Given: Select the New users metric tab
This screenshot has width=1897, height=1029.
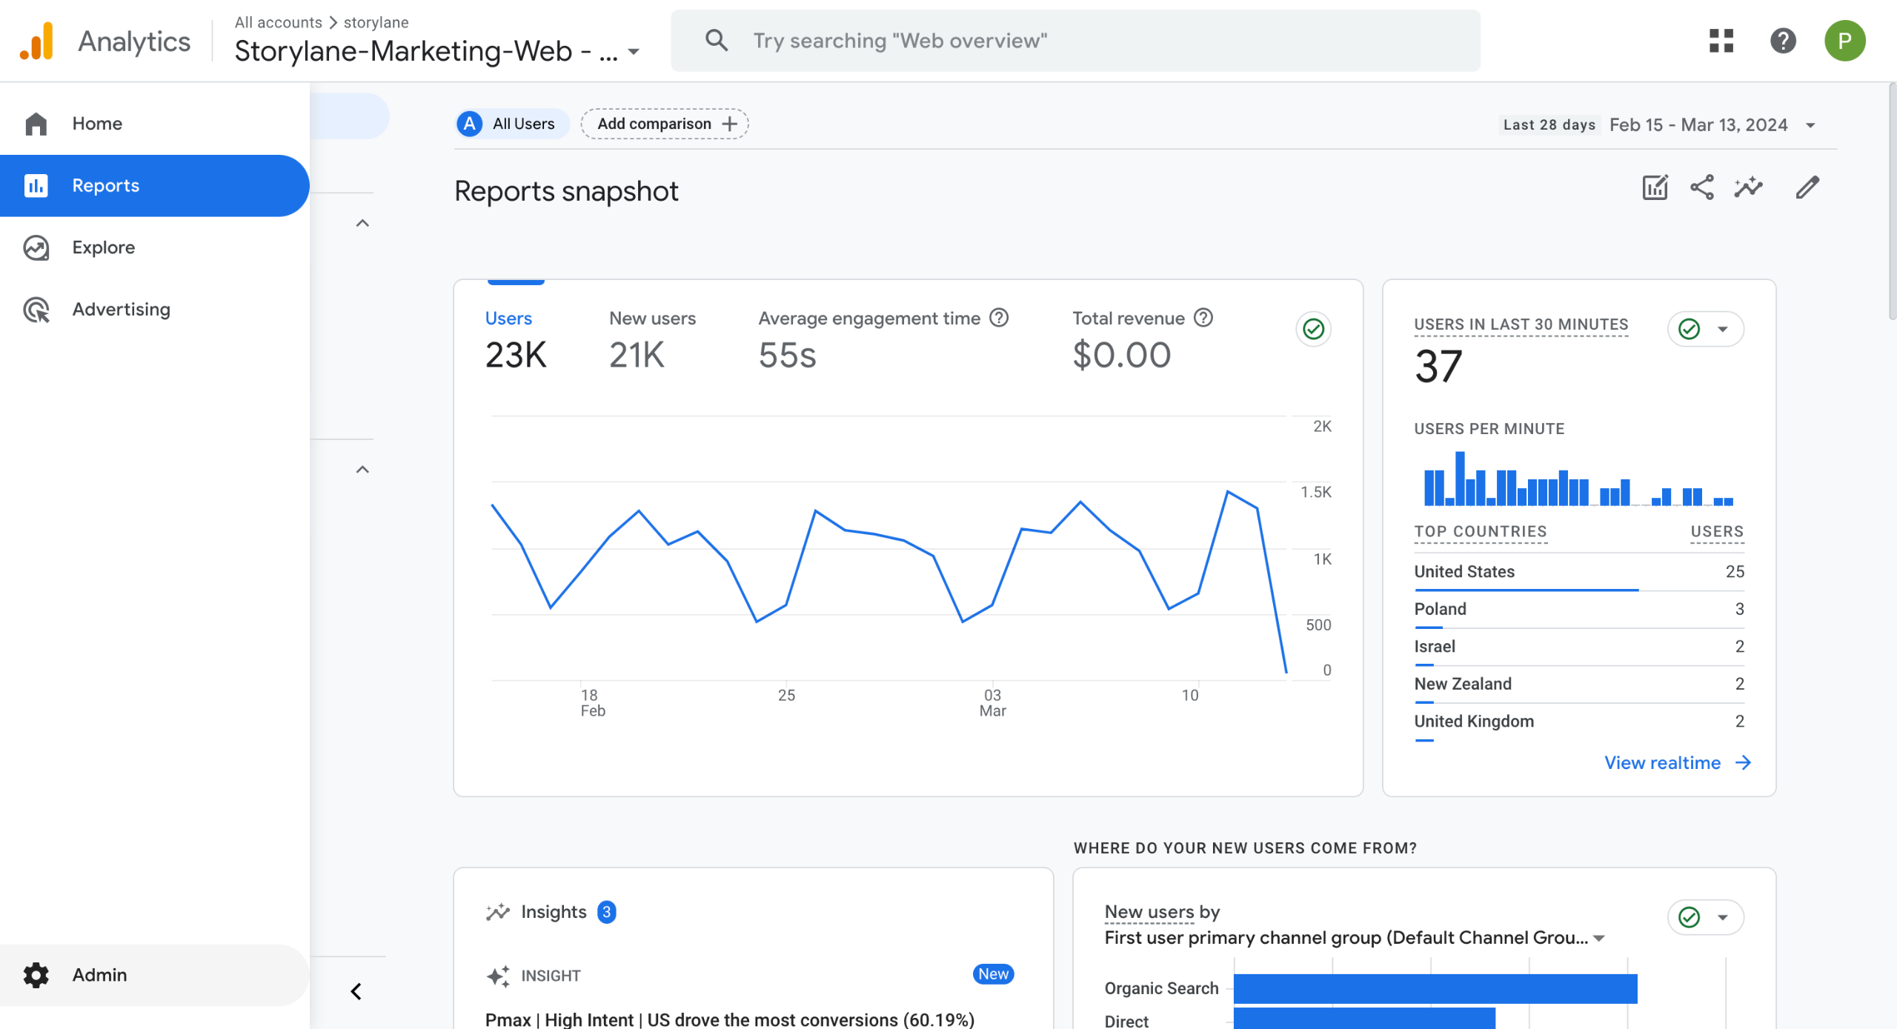Looking at the screenshot, I should [x=652, y=339].
